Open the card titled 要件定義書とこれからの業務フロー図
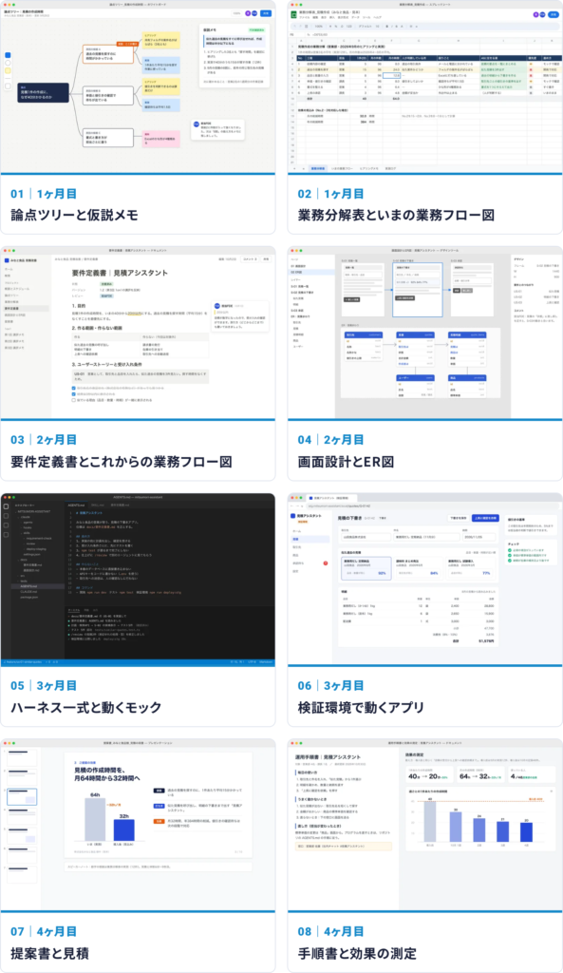The image size is (563, 973). tap(138, 363)
